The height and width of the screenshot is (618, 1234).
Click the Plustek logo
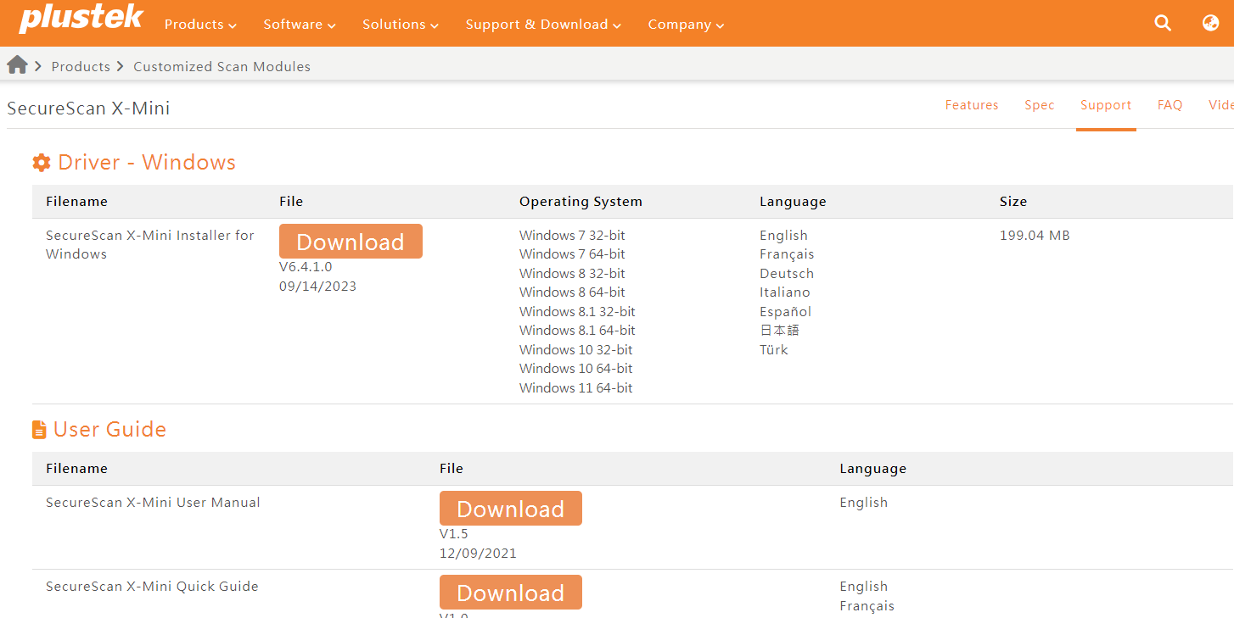(81, 19)
